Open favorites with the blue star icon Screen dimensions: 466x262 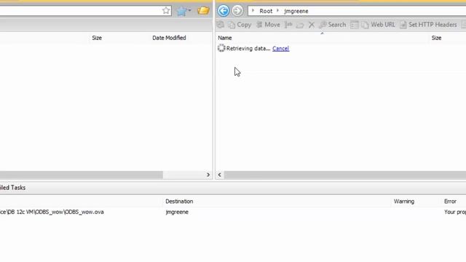(181, 11)
